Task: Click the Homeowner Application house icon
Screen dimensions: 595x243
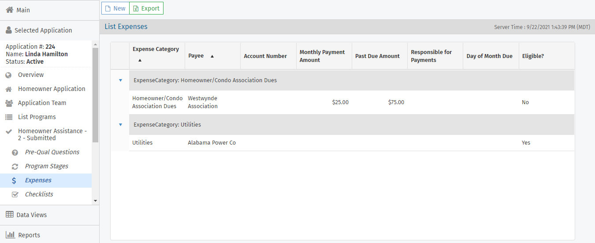Action: pos(9,89)
